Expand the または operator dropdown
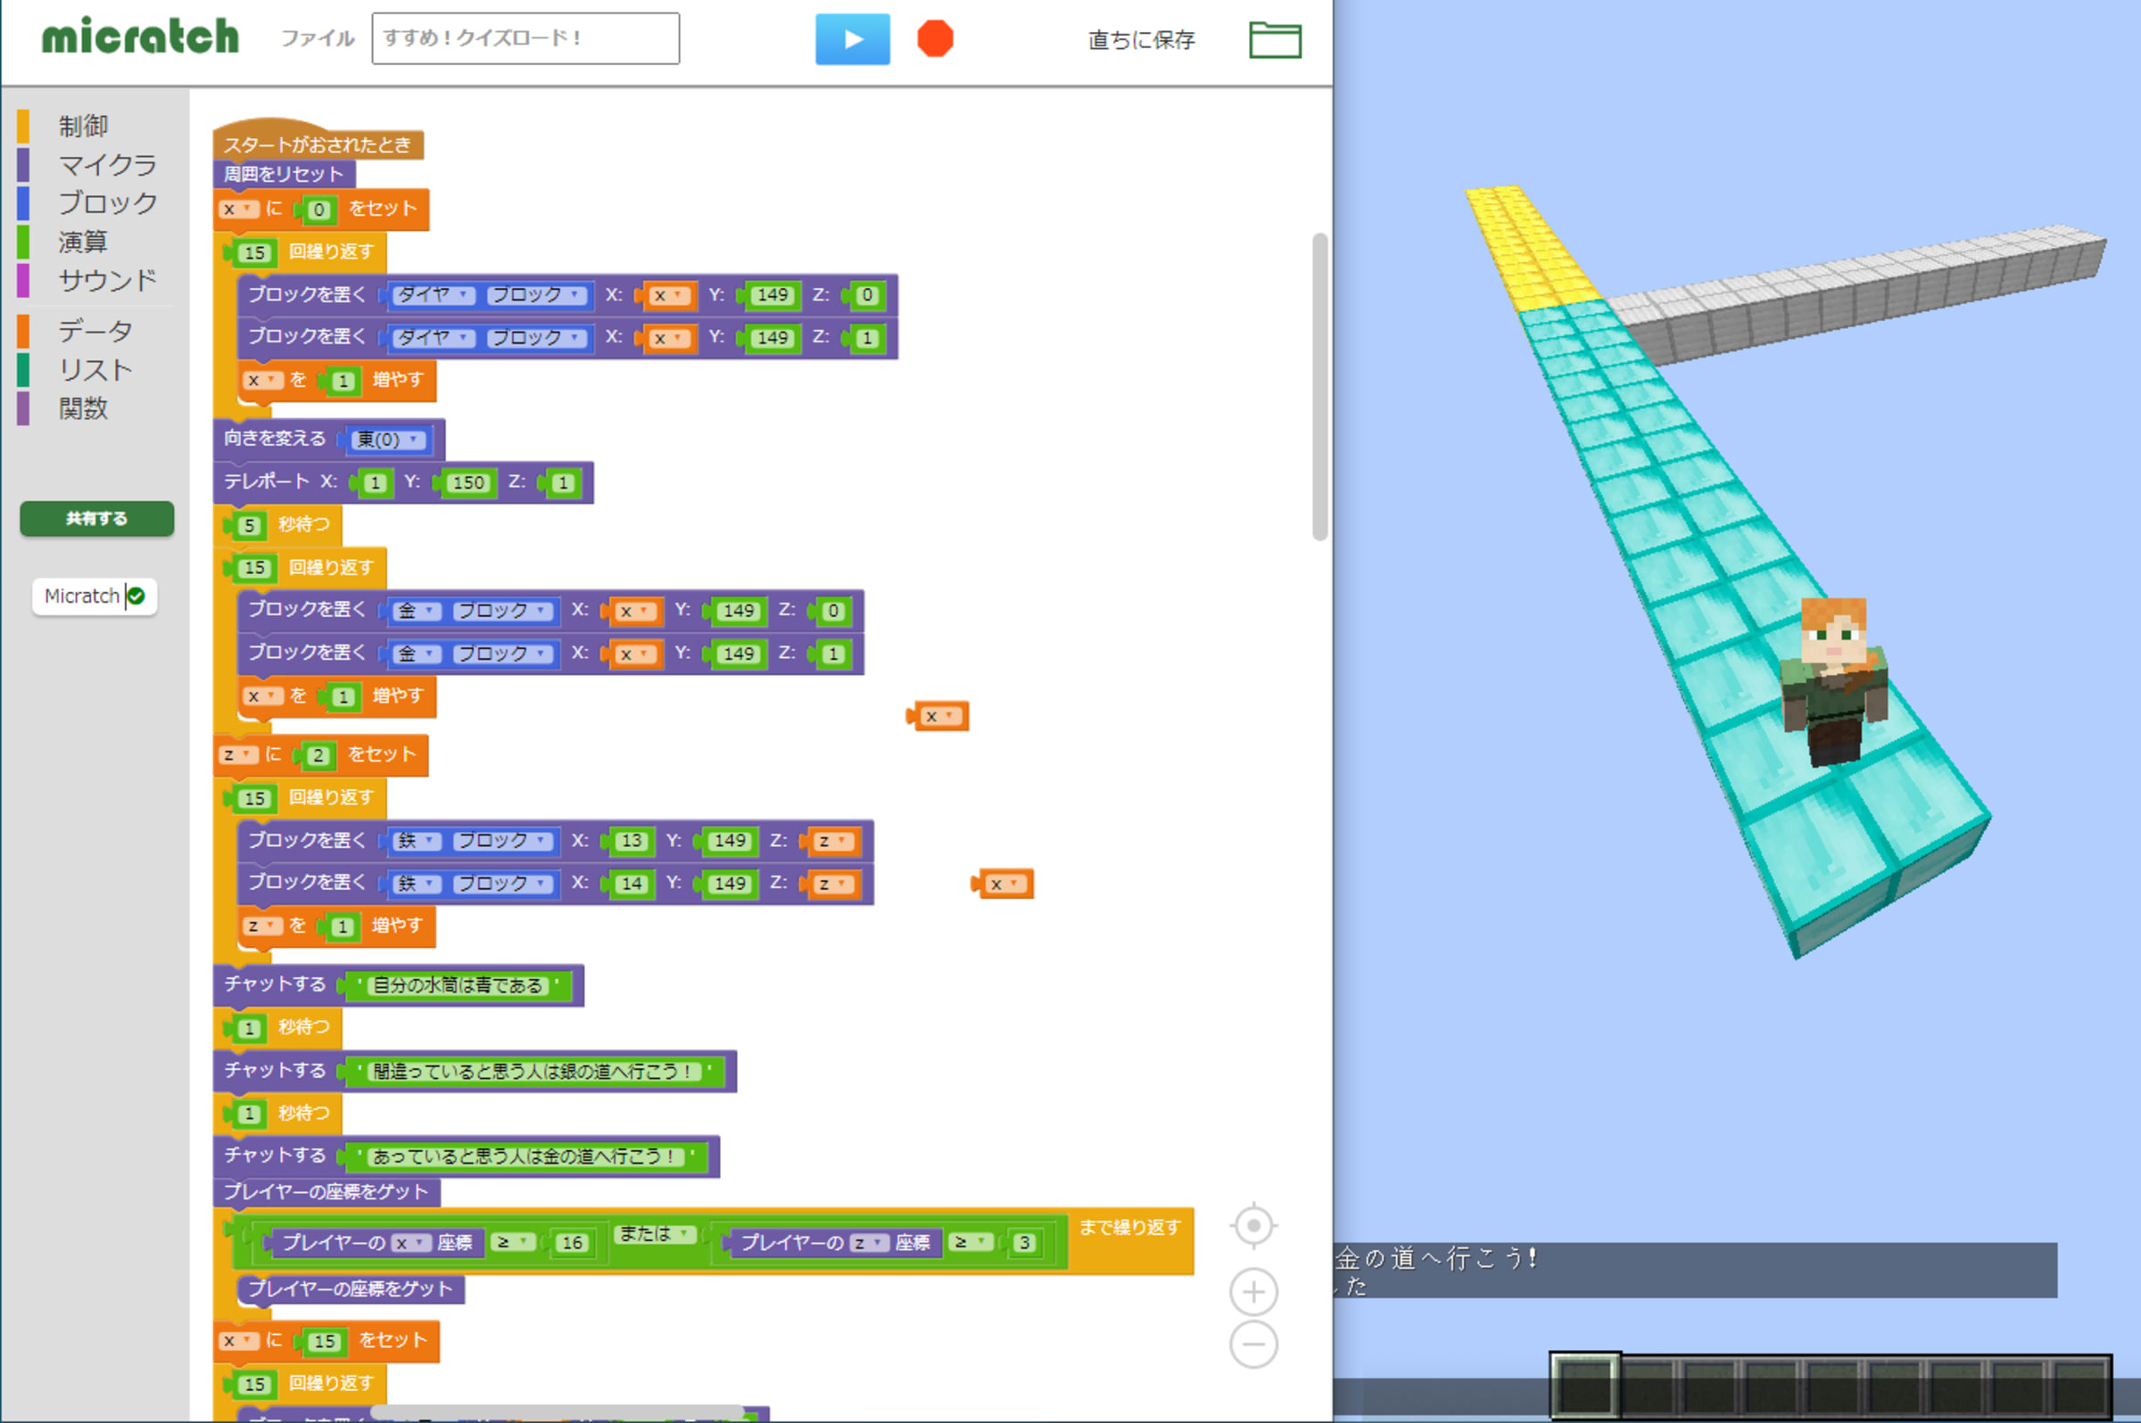The width and height of the screenshot is (2141, 1423). (656, 1234)
